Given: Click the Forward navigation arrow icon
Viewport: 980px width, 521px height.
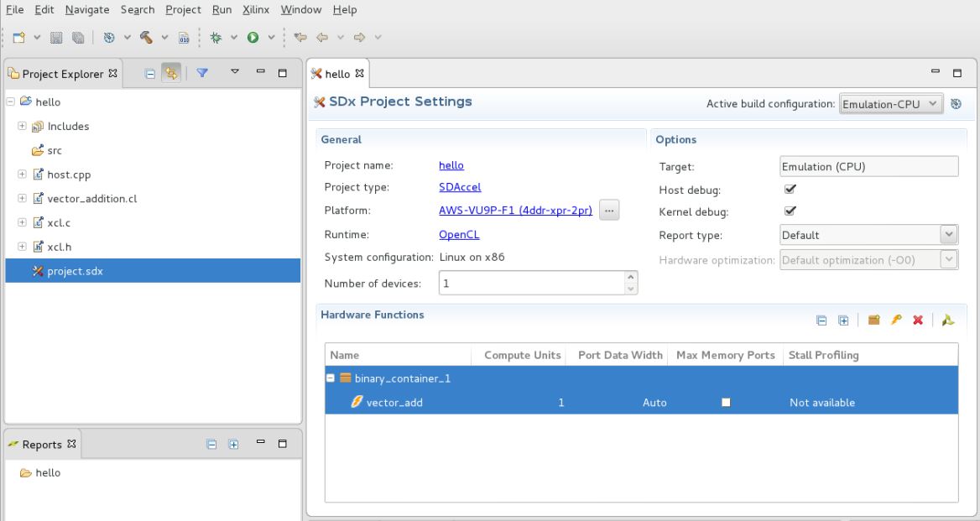Looking at the screenshot, I should click(359, 38).
